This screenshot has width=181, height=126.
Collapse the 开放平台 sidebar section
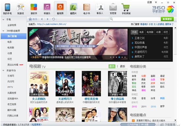point(3,70)
